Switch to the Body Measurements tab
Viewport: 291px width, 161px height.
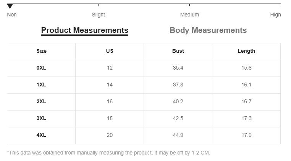[x=208, y=31]
